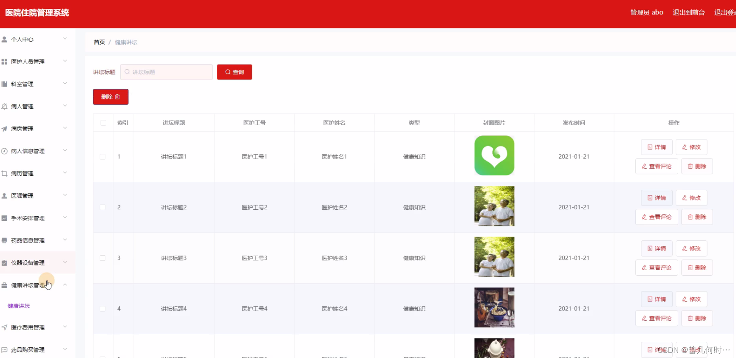Click the 讲坛标题 column header
The height and width of the screenshot is (358, 736).
coord(174,123)
